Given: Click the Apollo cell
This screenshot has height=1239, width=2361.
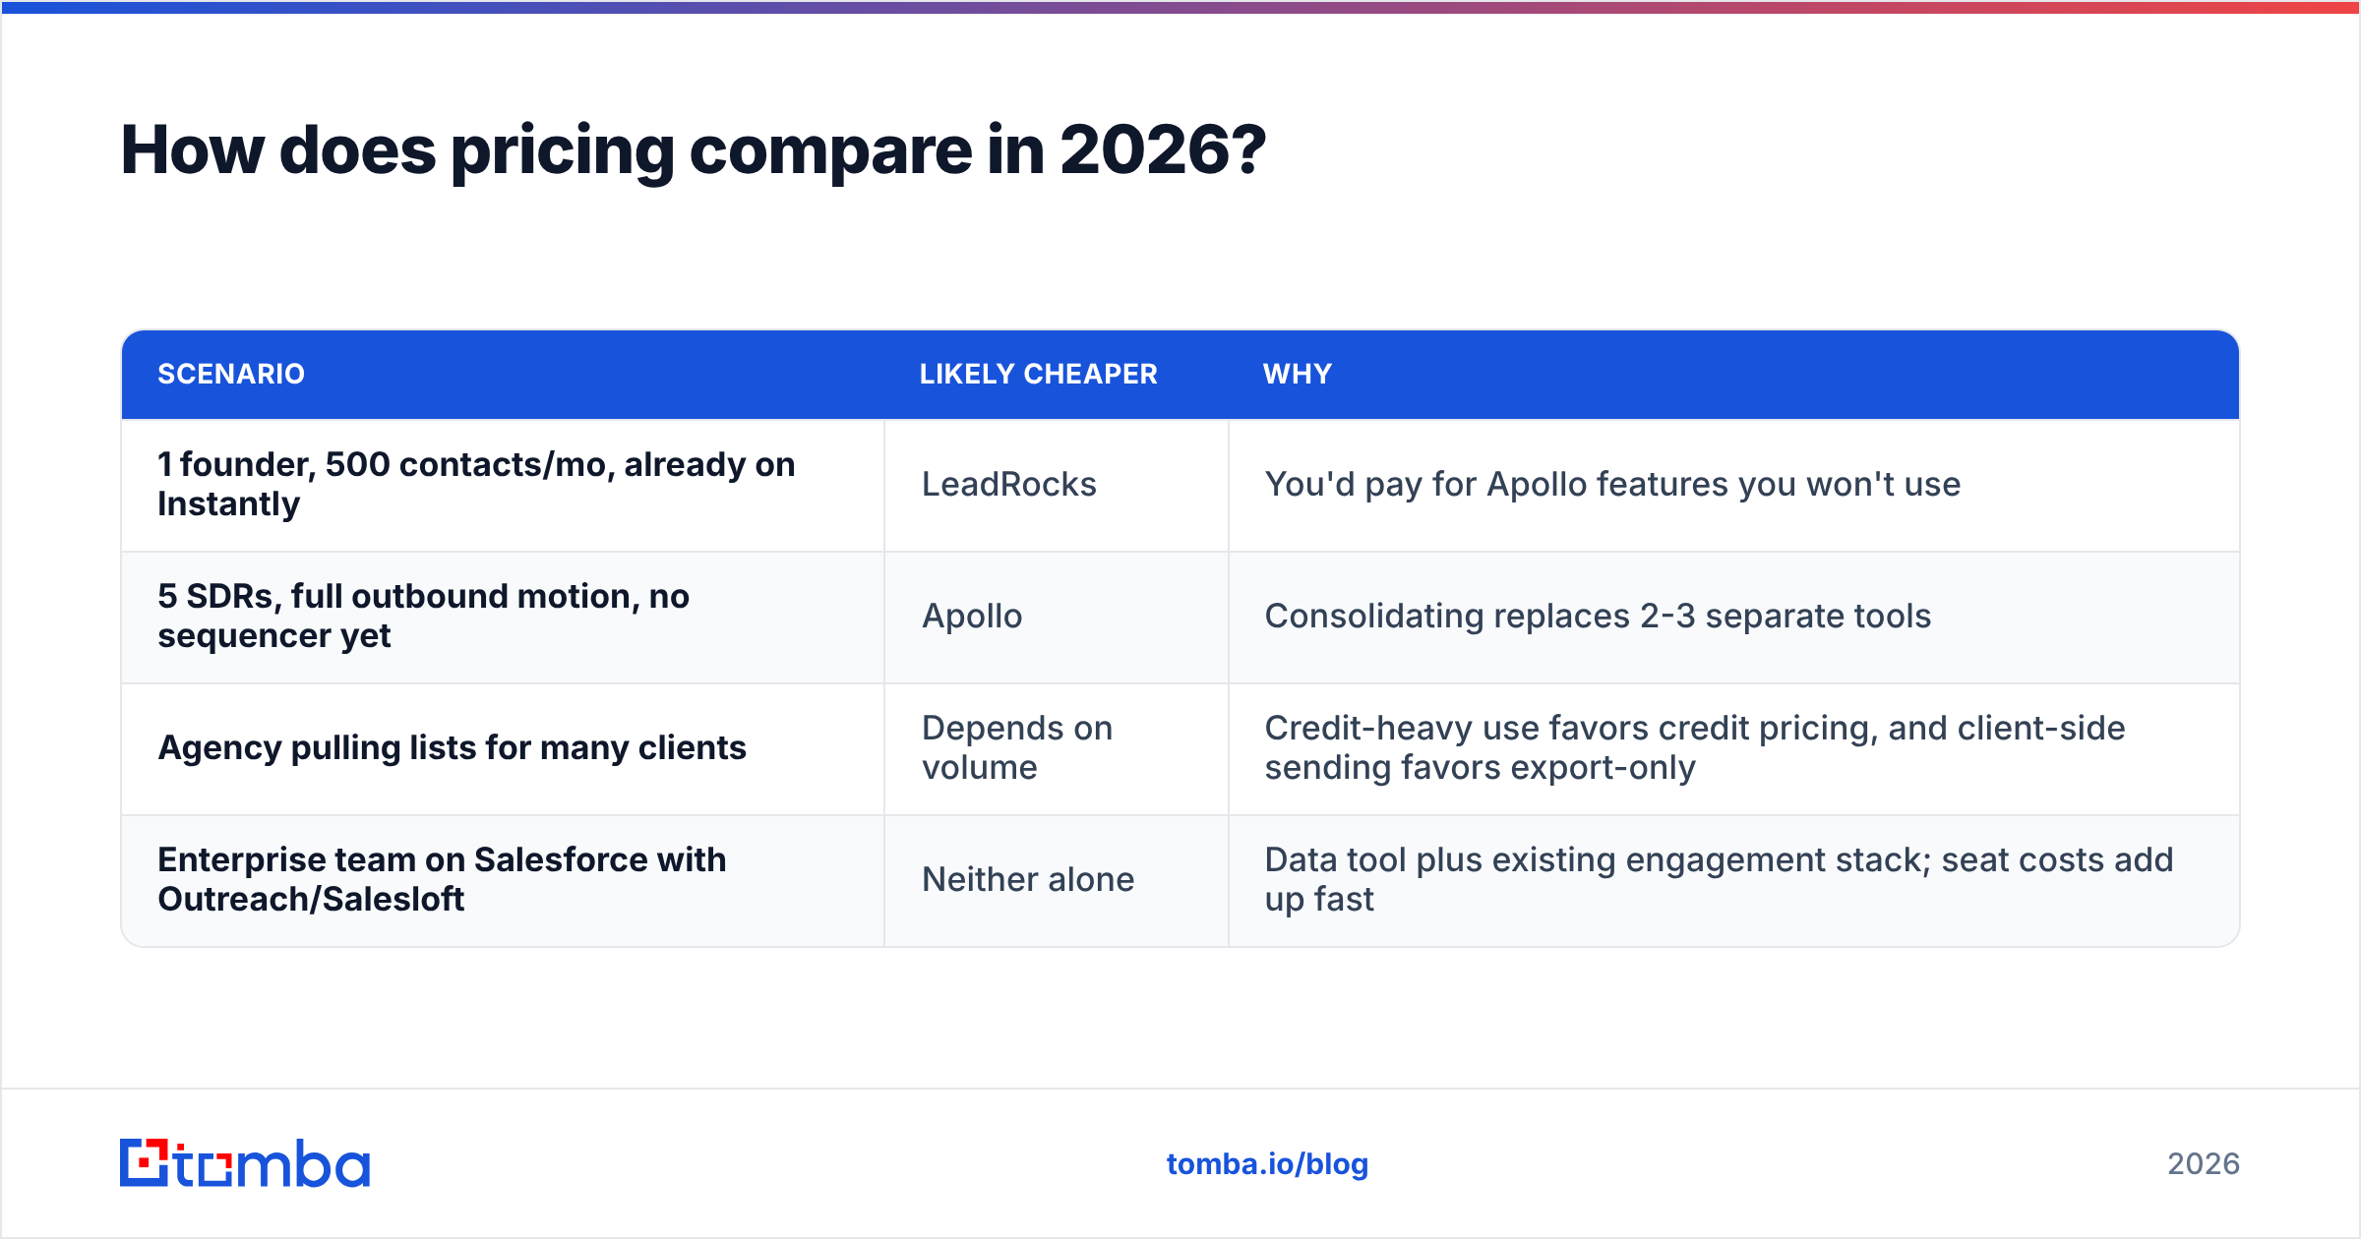Looking at the screenshot, I should (x=1057, y=617).
